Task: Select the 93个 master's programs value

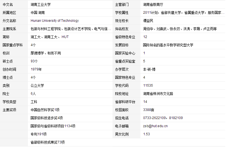Action: [34, 61]
